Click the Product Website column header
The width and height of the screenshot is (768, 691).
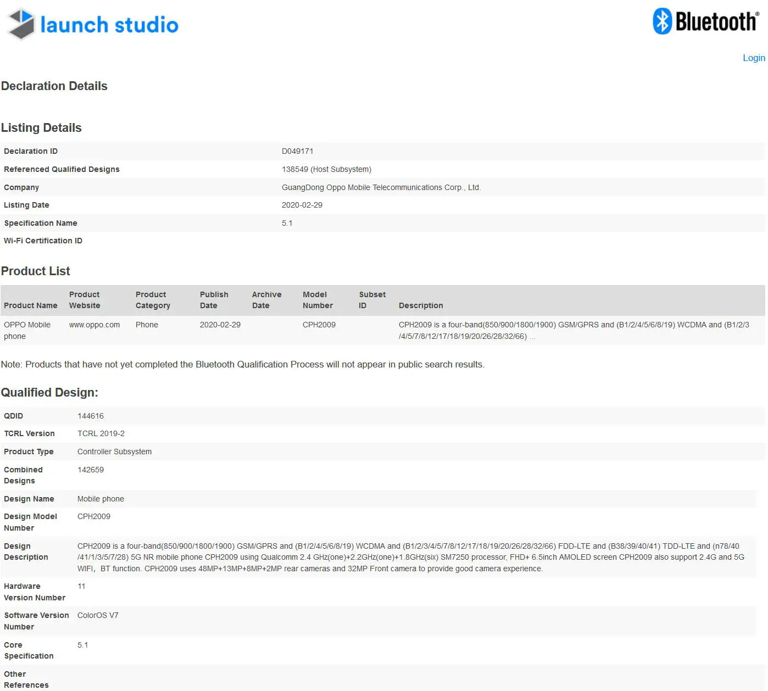85,300
